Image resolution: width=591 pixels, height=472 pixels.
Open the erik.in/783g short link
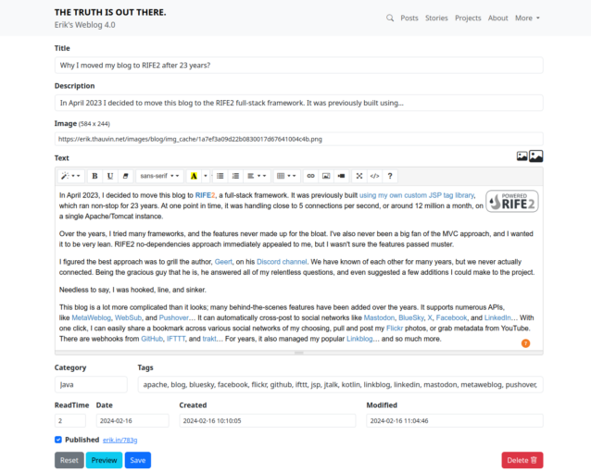[119, 440]
